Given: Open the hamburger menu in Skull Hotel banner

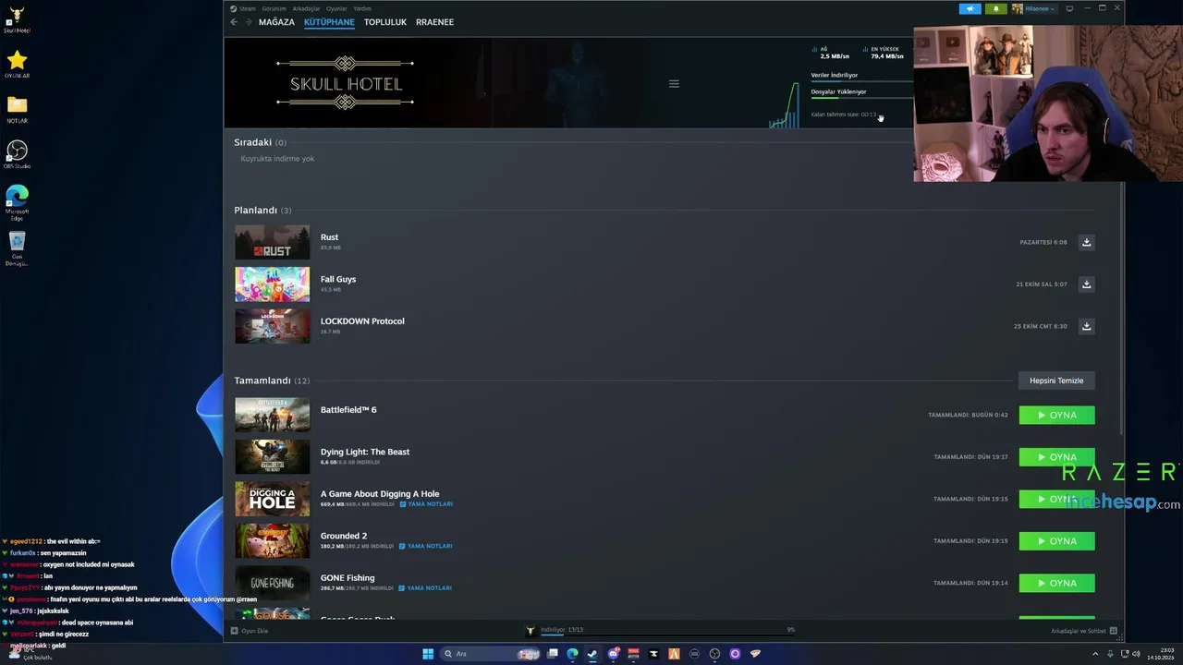Looking at the screenshot, I should tap(674, 83).
